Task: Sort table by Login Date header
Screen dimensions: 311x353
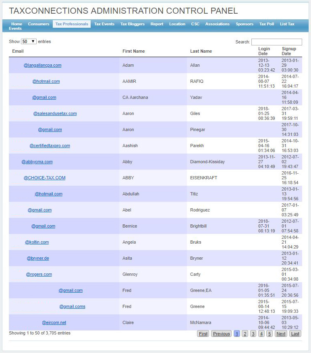Action: click(264, 51)
